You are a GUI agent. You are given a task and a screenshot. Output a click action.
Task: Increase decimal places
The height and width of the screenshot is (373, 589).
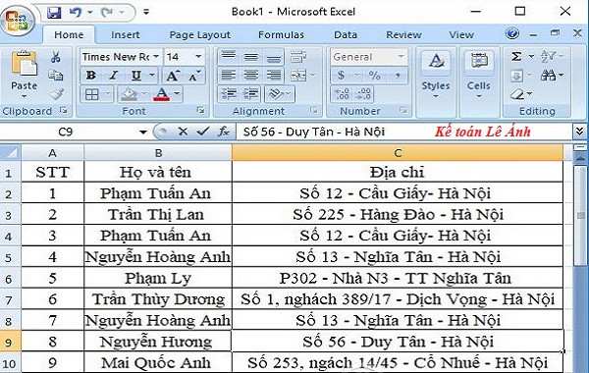pyautogui.click(x=343, y=94)
